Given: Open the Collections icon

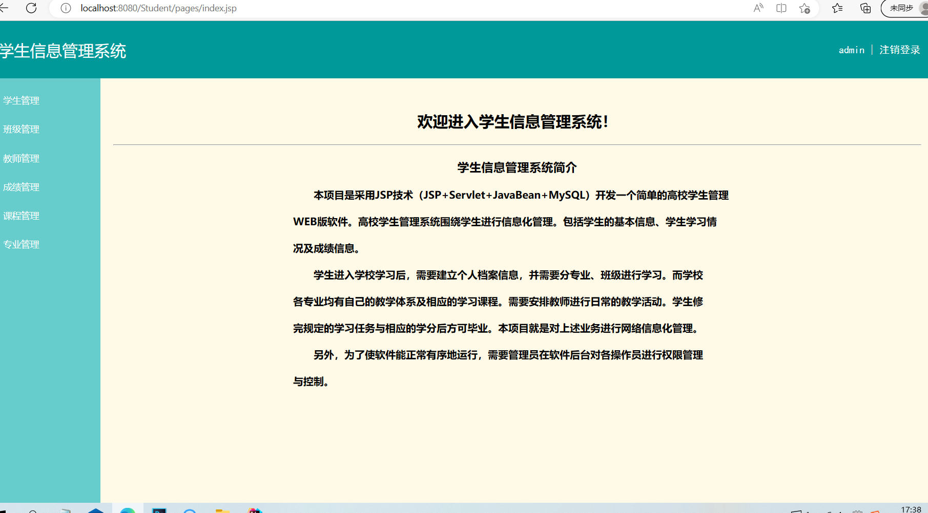Looking at the screenshot, I should pos(865,8).
